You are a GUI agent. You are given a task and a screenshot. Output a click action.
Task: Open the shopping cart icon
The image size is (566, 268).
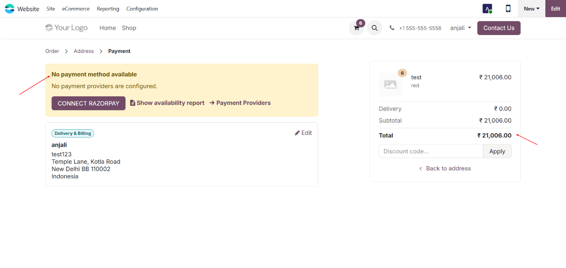pyautogui.click(x=356, y=28)
